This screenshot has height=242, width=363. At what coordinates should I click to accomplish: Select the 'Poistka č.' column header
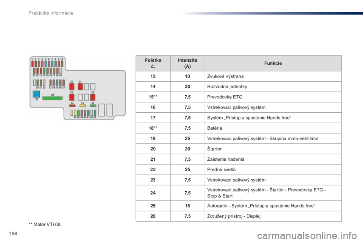[153, 63]
